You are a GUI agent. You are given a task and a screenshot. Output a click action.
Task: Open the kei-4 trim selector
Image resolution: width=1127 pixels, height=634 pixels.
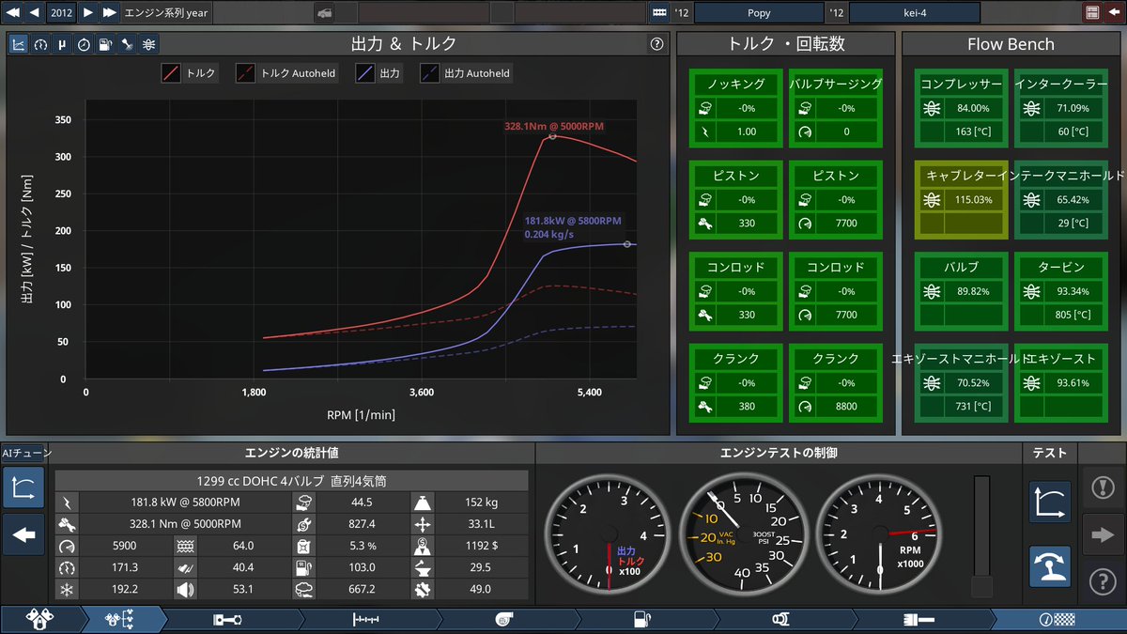(915, 12)
